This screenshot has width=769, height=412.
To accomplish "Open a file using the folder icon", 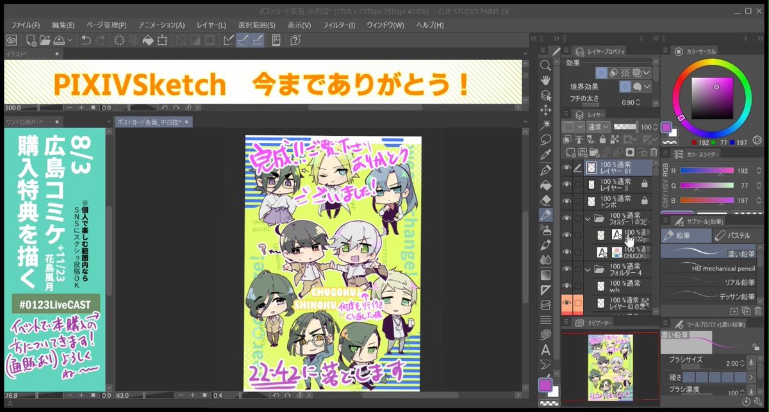I will [44, 40].
